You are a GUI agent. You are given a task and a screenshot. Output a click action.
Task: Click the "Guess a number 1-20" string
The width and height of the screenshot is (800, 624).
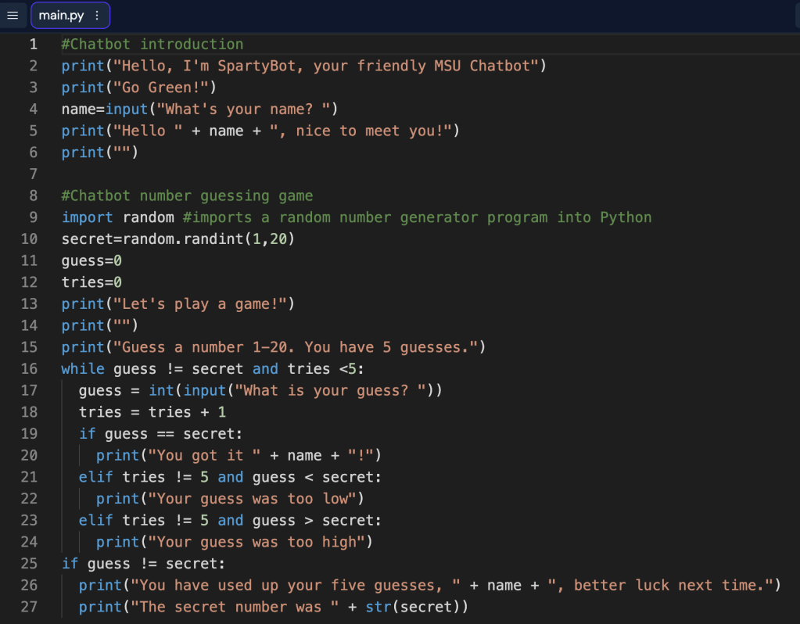(x=296, y=347)
